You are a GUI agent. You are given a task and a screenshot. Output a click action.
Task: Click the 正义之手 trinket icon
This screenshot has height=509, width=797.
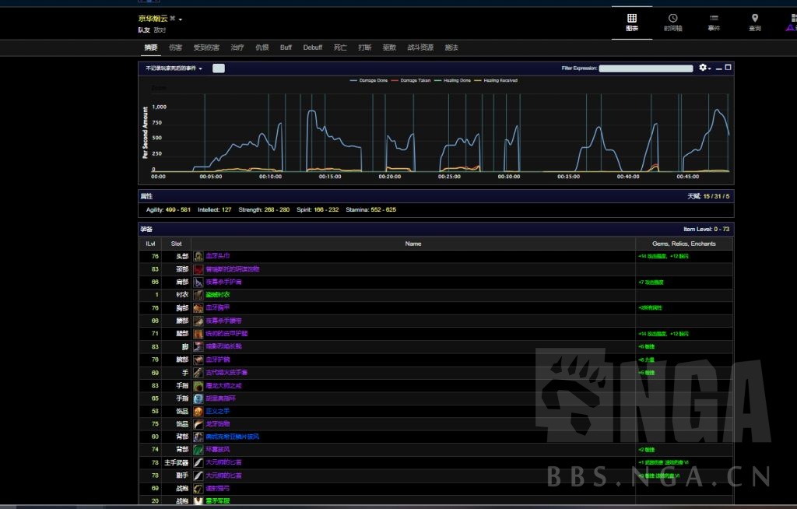click(x=199, y=411)
